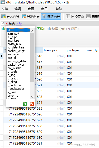
Task: Click the Export Wizard (导出向导) toolbar icon
Action: pyautogui.click(x=24, y=16)
